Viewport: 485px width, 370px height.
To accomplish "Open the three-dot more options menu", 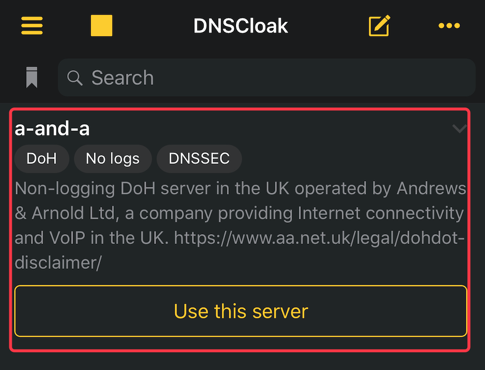I will point(449,26).
